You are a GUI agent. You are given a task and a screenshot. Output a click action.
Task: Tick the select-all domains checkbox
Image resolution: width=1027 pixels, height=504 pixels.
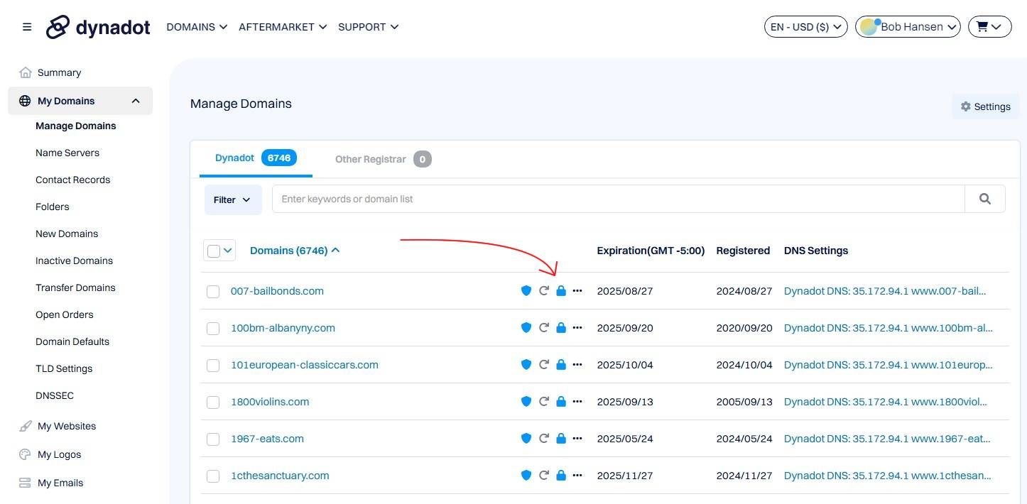[x=214, y=251]
